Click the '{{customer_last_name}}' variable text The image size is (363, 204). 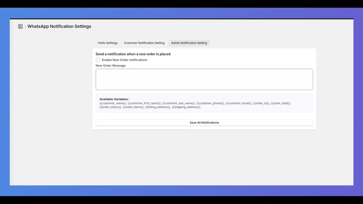[x=178, y=103]
